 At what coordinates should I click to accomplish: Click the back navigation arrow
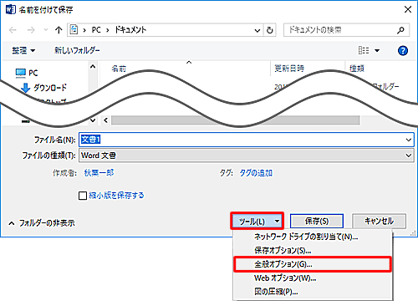13,30
